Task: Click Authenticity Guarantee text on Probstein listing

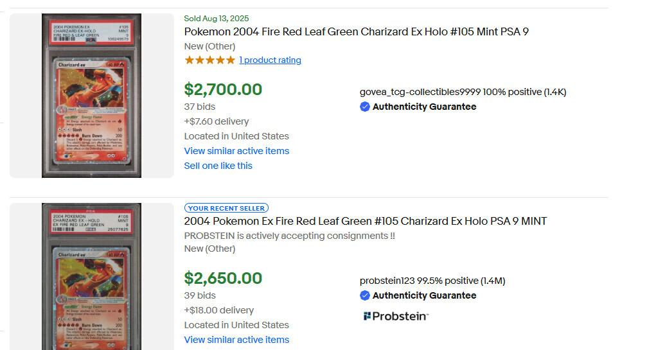Action: (424, 295)
